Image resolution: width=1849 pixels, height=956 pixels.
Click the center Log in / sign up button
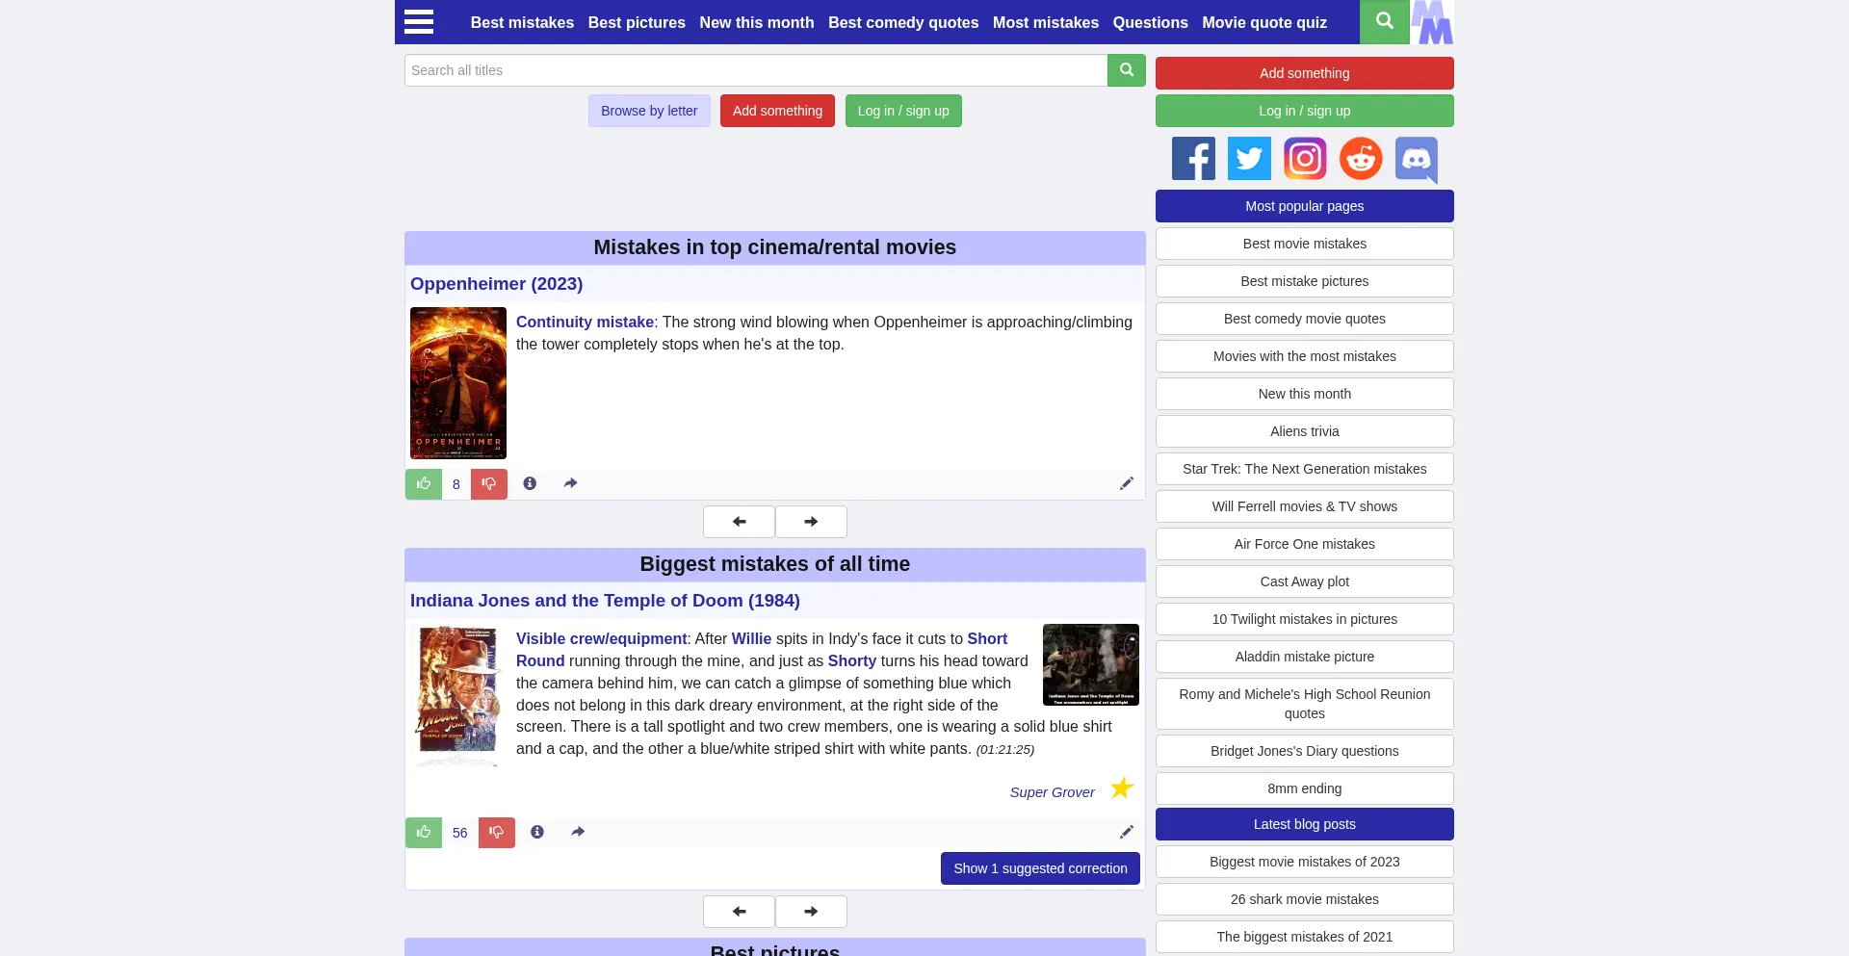pos(903,111)
